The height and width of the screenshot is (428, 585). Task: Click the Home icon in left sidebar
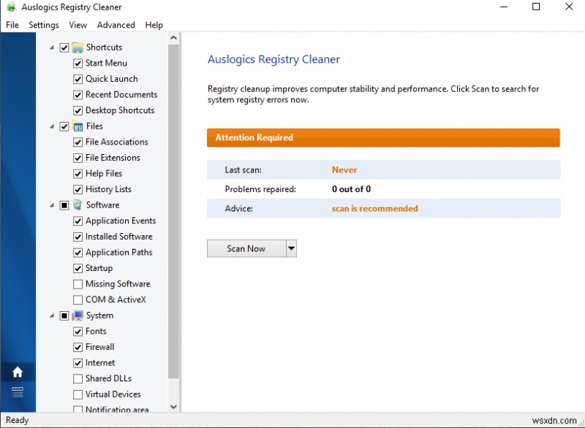[x=18, y=372]
